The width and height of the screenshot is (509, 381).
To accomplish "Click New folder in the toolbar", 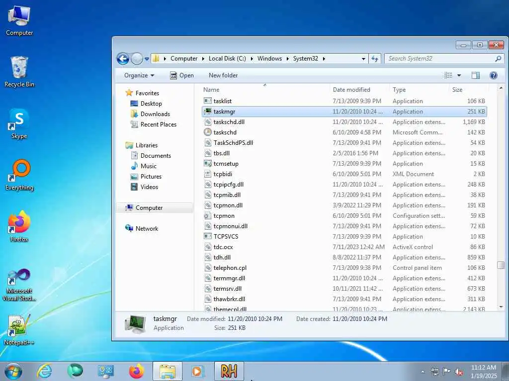I will pyautogui.click(x=223, y=75).
